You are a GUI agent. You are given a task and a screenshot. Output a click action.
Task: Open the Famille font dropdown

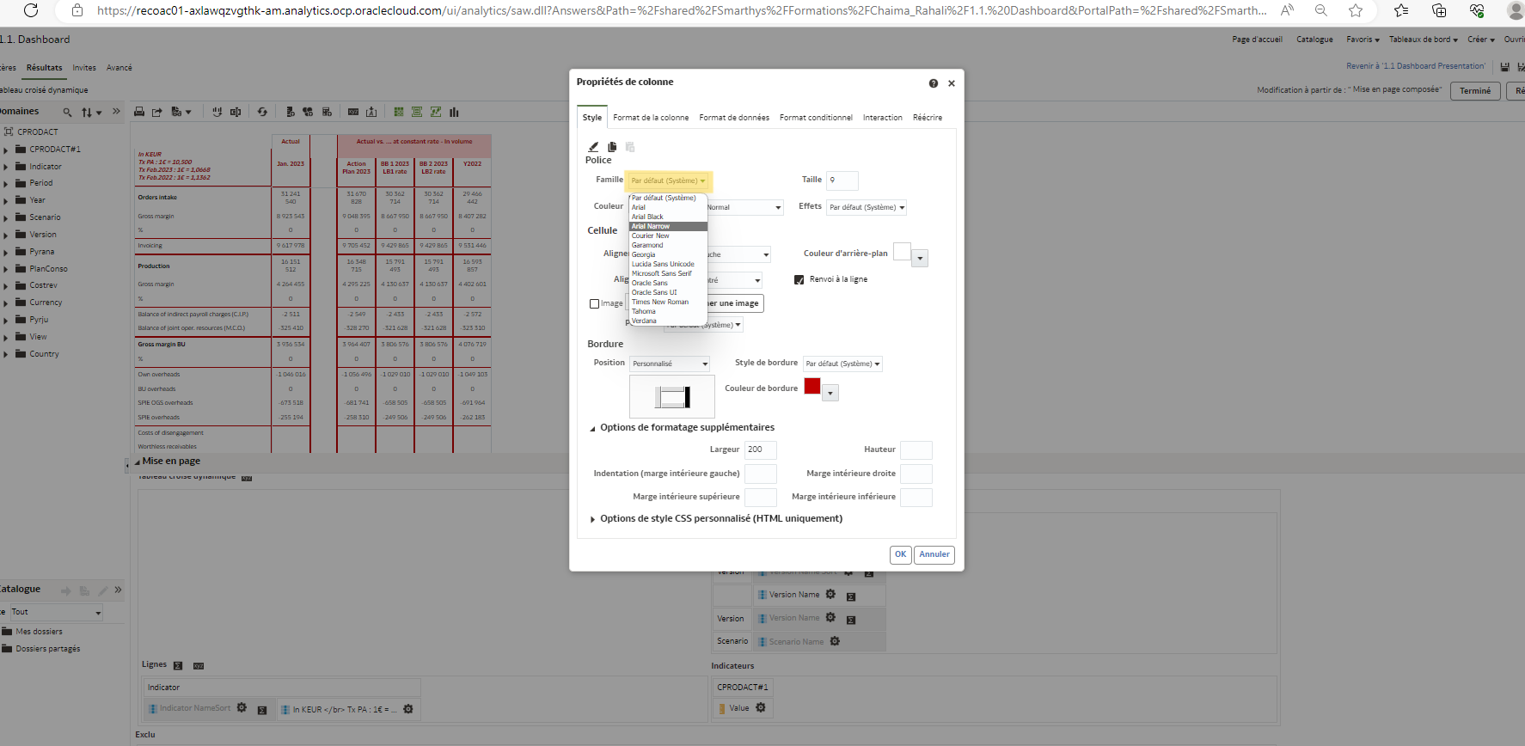(x=668, y=180)
